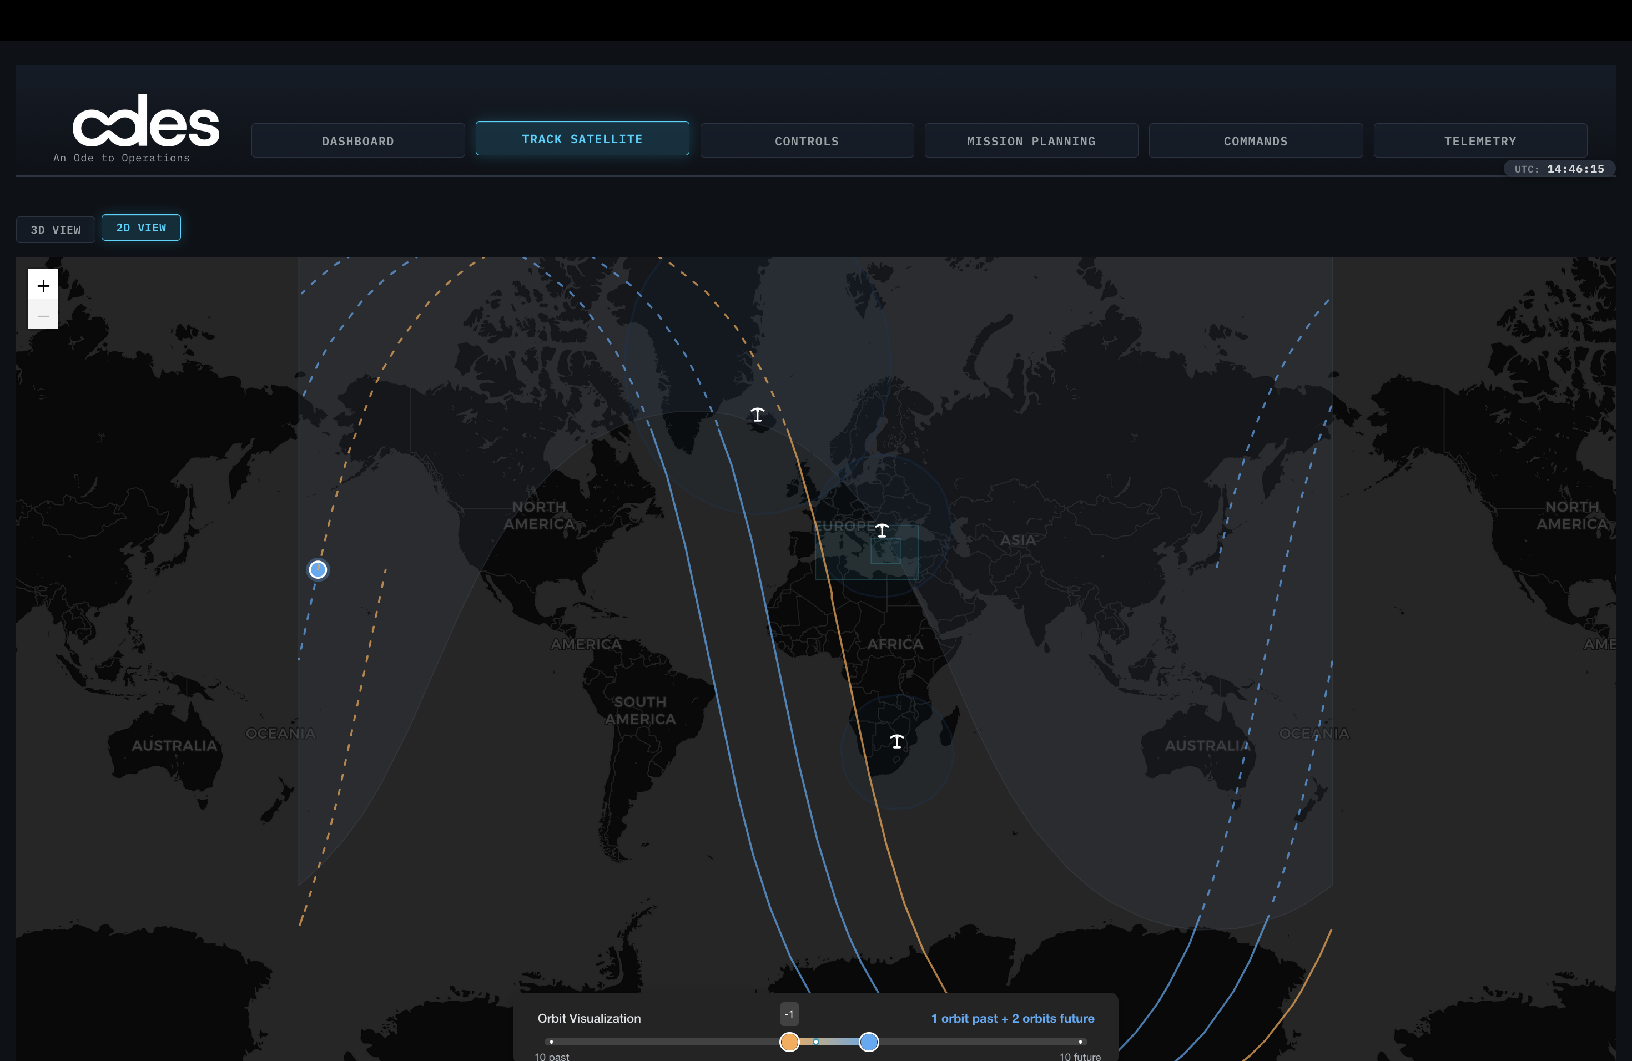Click the odes logo
Screen dimensions: 1632x1061
[145, 122]
